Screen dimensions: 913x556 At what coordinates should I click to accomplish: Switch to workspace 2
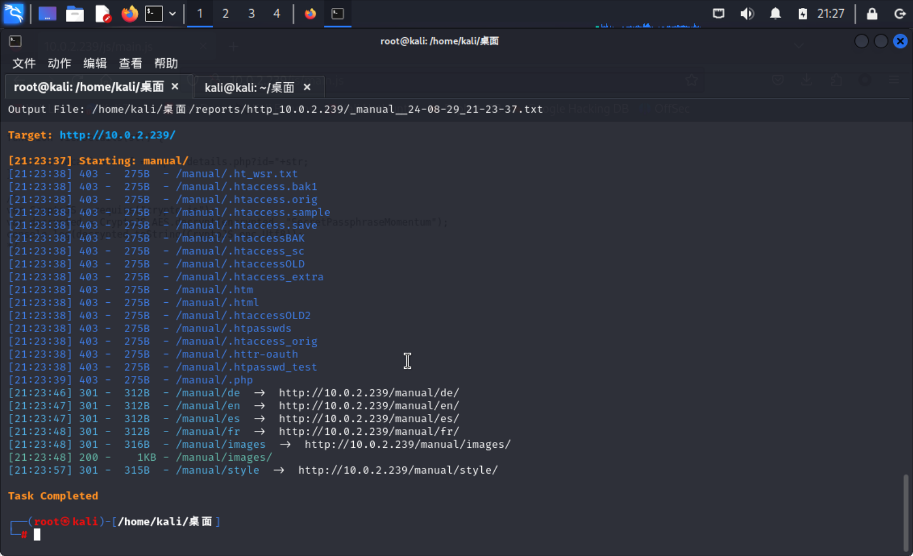click(226, 14)
